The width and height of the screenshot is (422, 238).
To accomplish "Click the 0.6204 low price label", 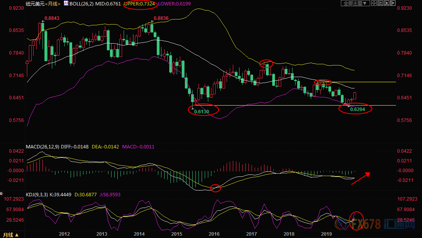I will [x=358, y=109].
